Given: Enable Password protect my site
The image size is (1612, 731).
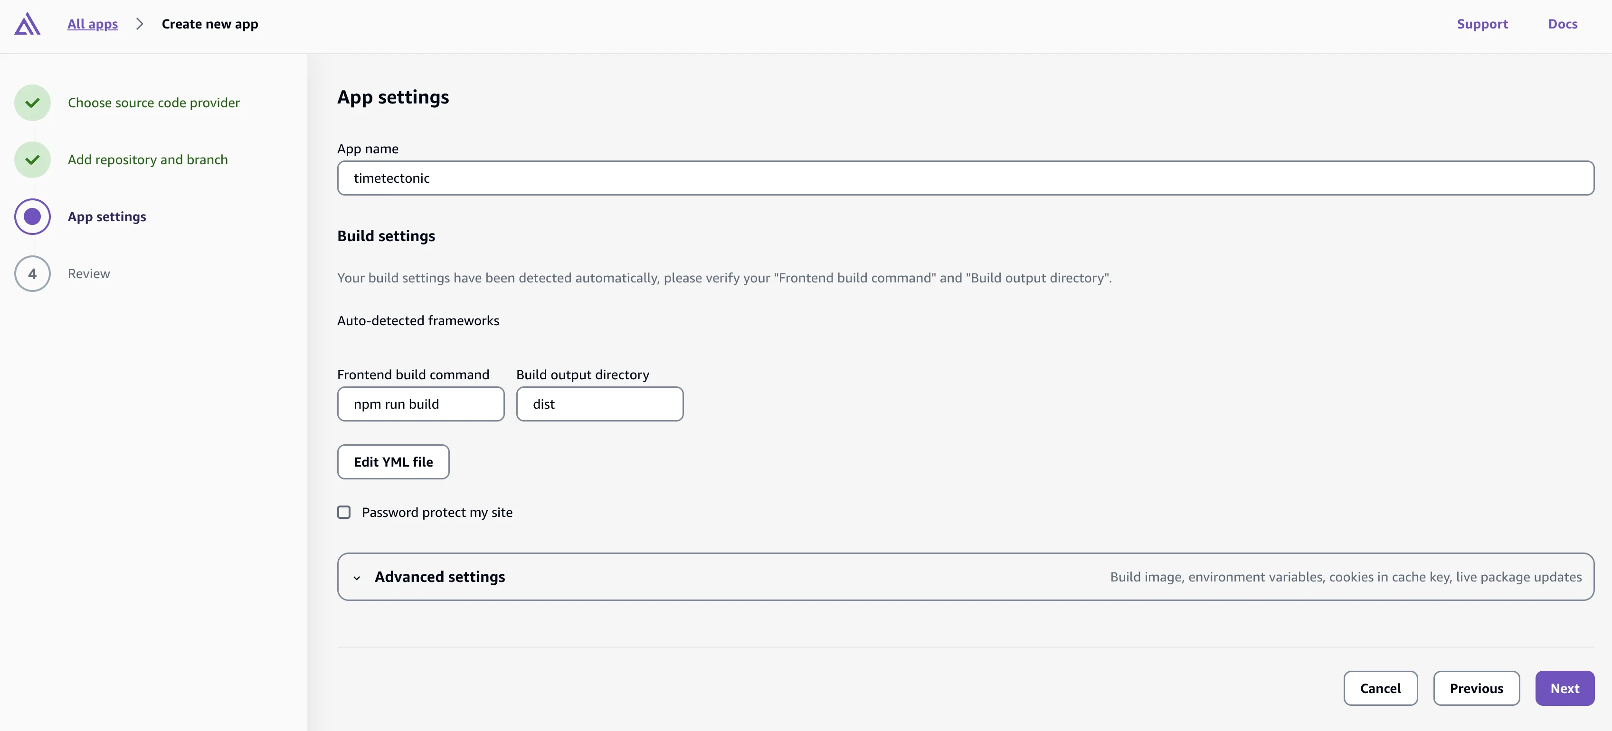Looking at the screenshot, I should (343, 512).
